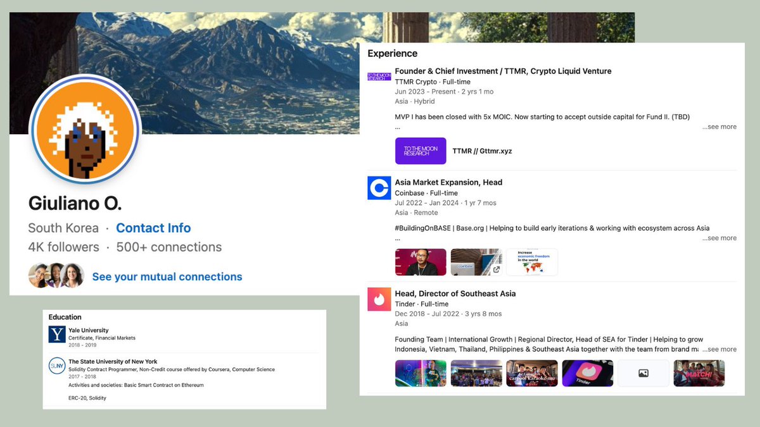This screenshot has width=760, height=427.
Task: Click the ERC-20, Solidity text
Action: [x=87, y=398]
